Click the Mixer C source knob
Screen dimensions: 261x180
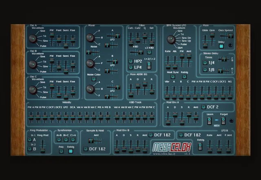pyautogui.click(x=90, y=89)
